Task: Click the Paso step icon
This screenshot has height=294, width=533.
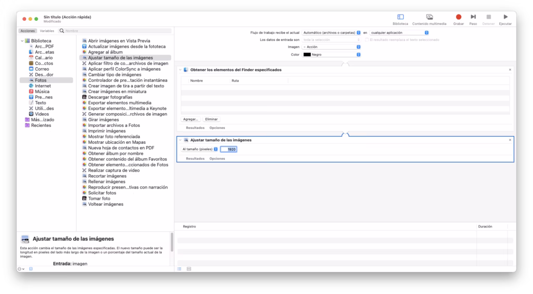Action: [473, 17]
